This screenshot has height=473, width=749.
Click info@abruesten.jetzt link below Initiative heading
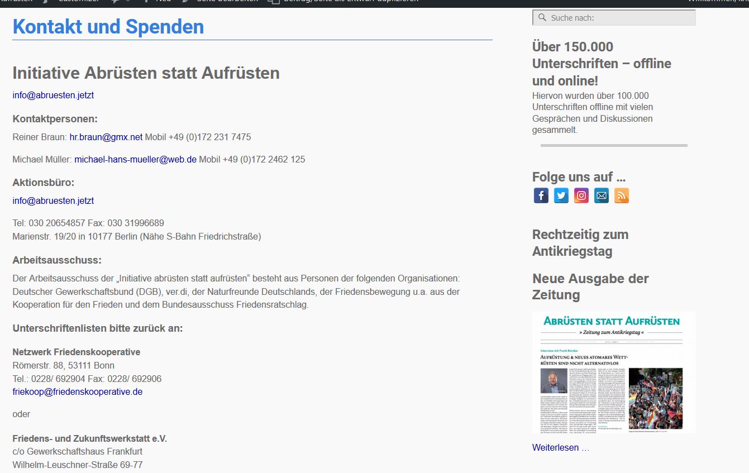53,95
